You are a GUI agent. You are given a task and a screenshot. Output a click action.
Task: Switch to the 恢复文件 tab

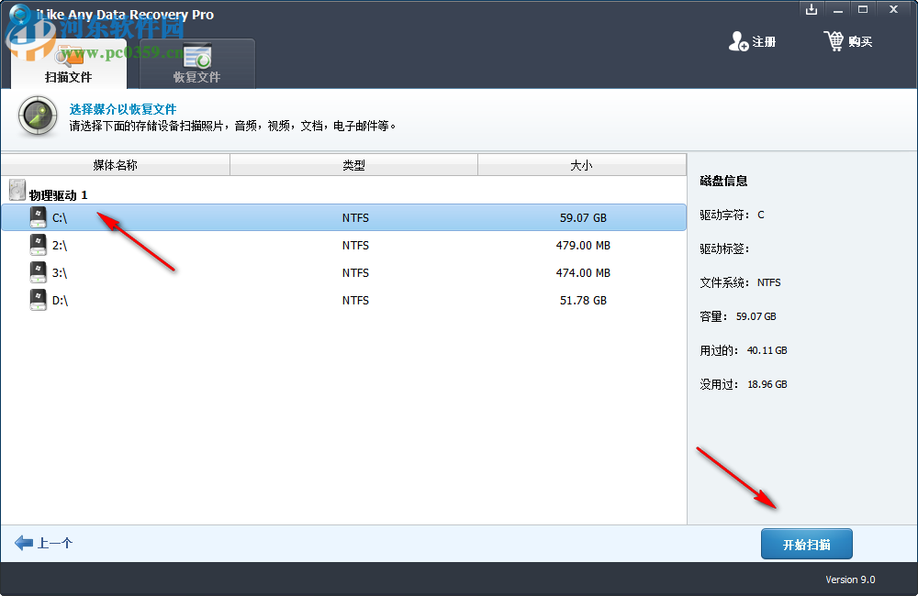(x=196, y=77)
